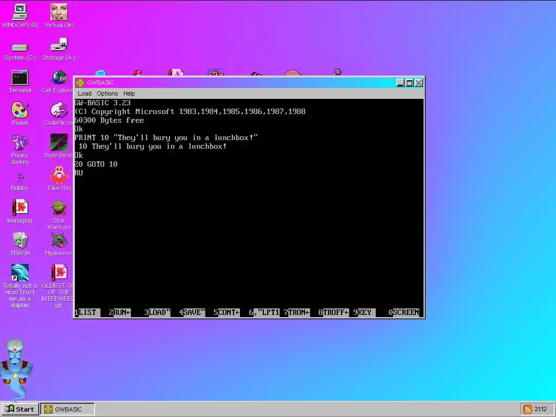The width and height of the screenshot is (556, 417).
Task: Click the 8TROFF function key label
Action: [333, 312]
